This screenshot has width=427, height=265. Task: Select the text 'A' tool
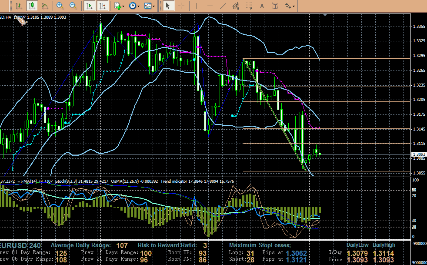(x=262, y=6)
